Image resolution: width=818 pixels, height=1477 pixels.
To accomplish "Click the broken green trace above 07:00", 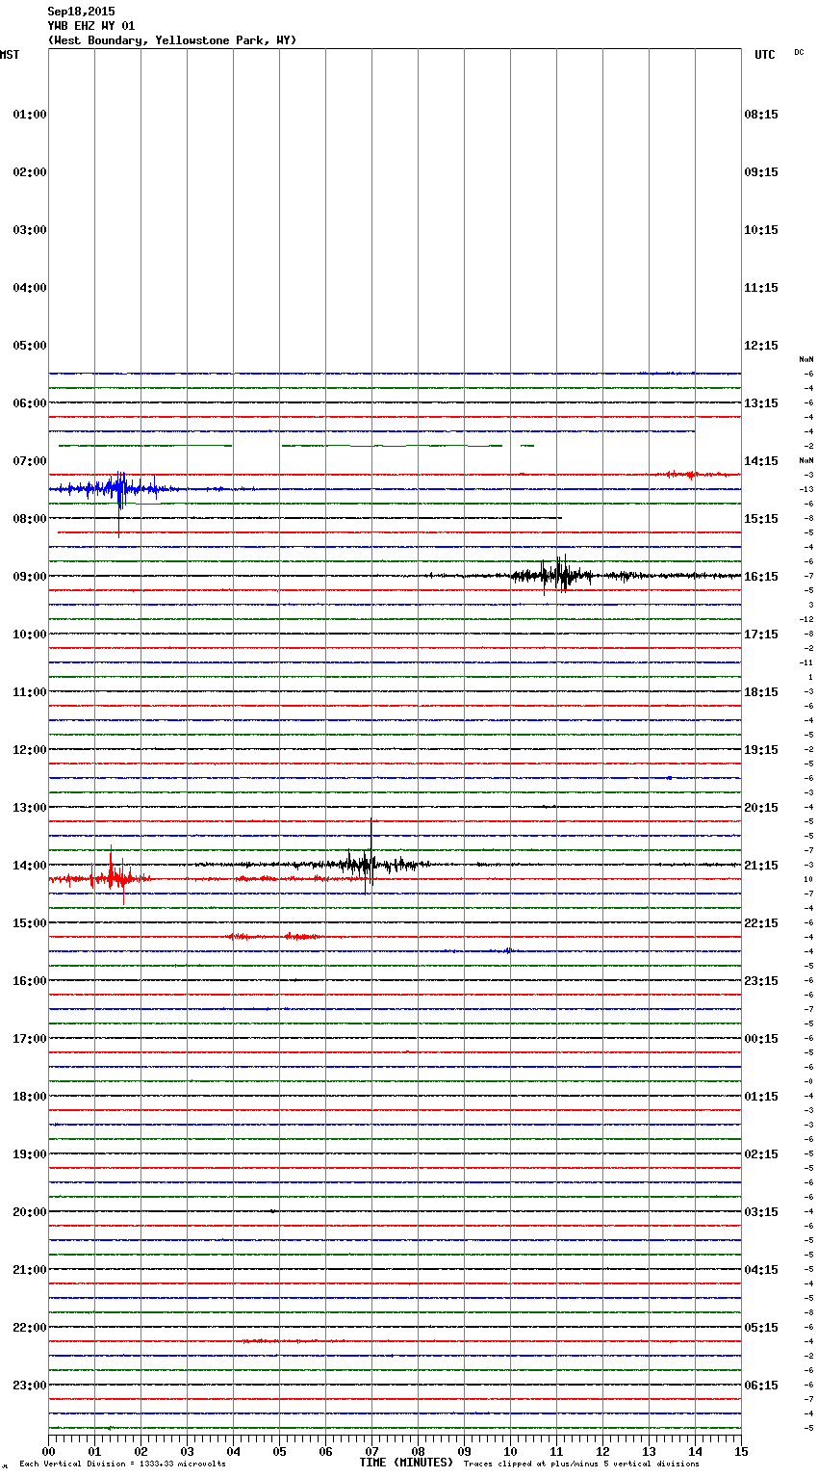I will tap(296, 446).
